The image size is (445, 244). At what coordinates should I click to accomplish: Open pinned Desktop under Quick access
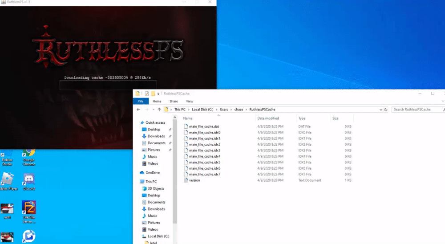pyautogui.click(x=154, y=129)
